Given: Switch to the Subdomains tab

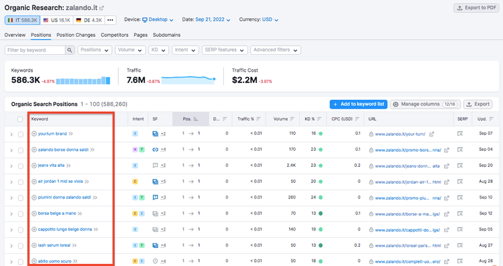Looking at the screenshot, I should pyautogui.click(x=166, y=35).
